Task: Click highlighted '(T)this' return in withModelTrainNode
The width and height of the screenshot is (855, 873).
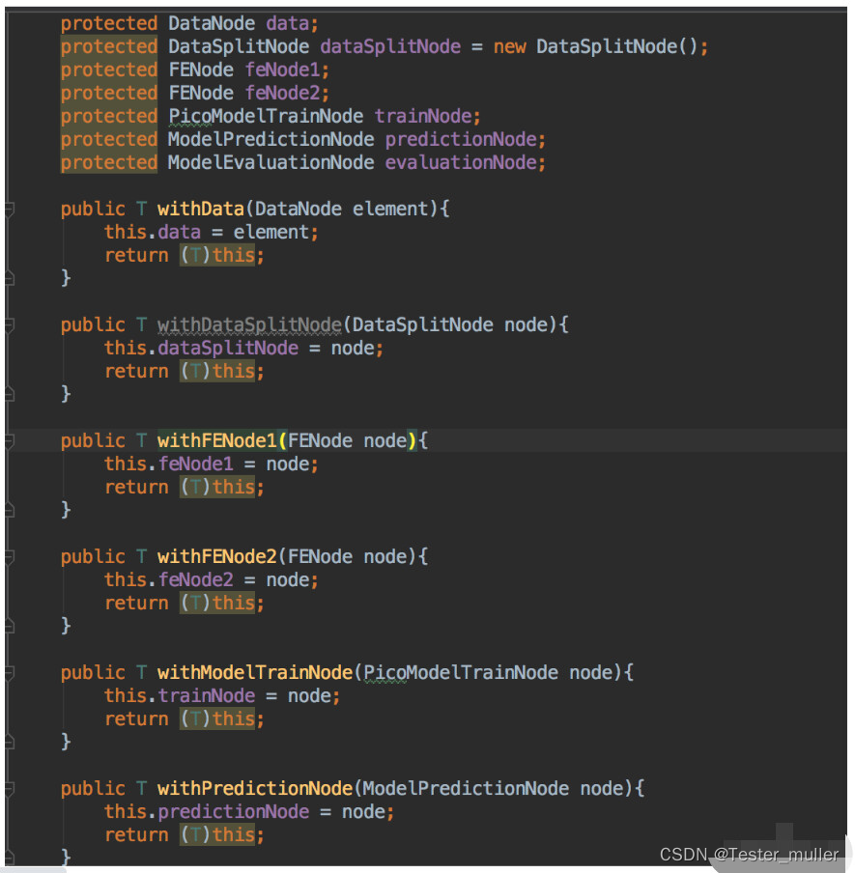Action: (217, 718)
